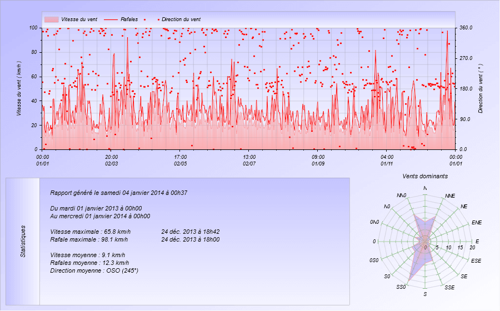Image resolution: width=500 pixels, height=311 pixels.
Task: Click the ENE direction on wind rose
Action: pos(476,223)
